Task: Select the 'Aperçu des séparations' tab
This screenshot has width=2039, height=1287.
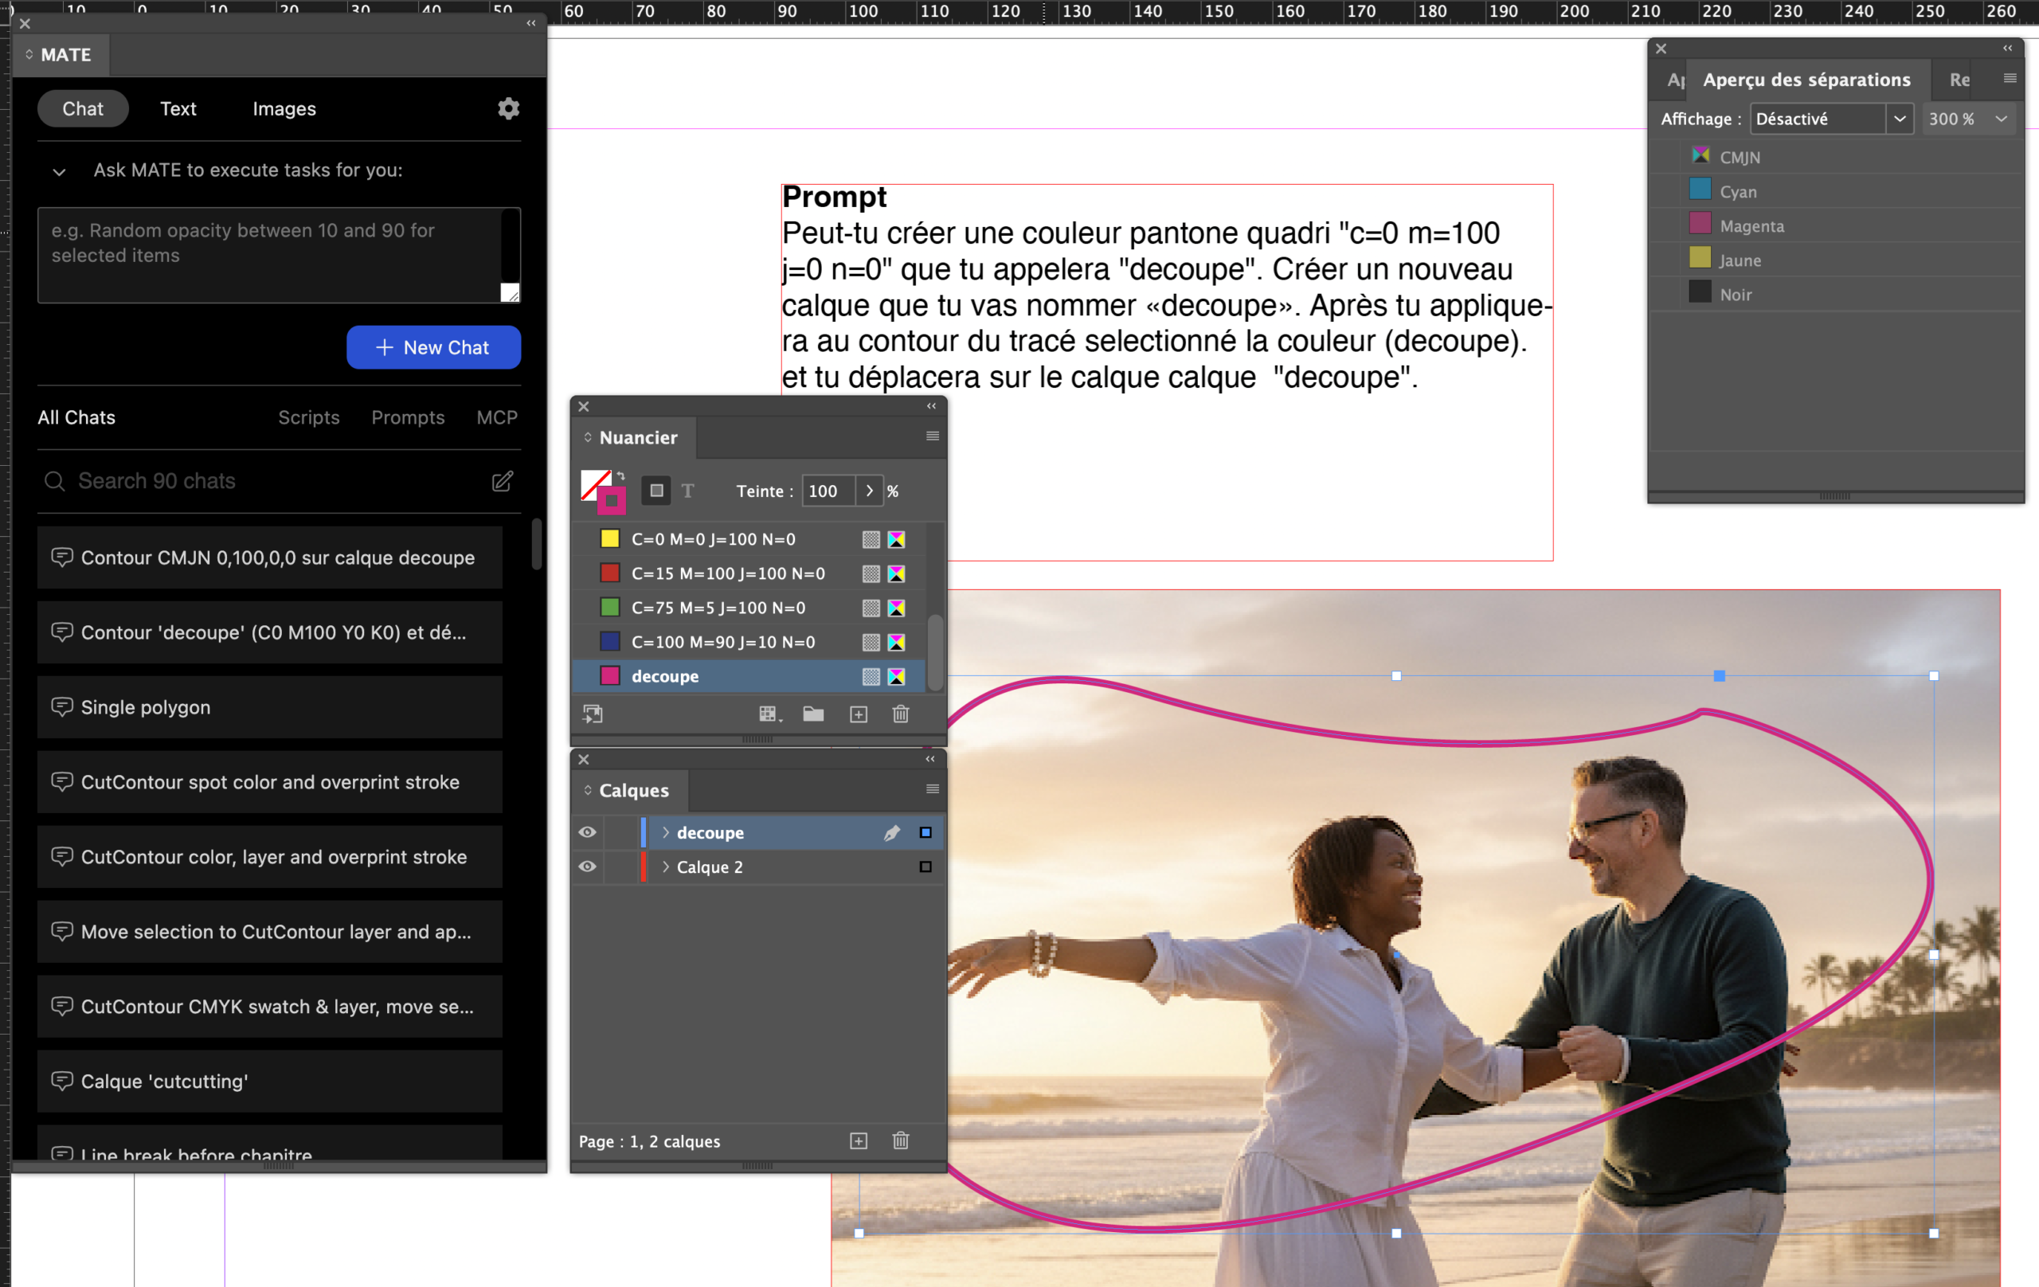Action: tap(1807, 79)
